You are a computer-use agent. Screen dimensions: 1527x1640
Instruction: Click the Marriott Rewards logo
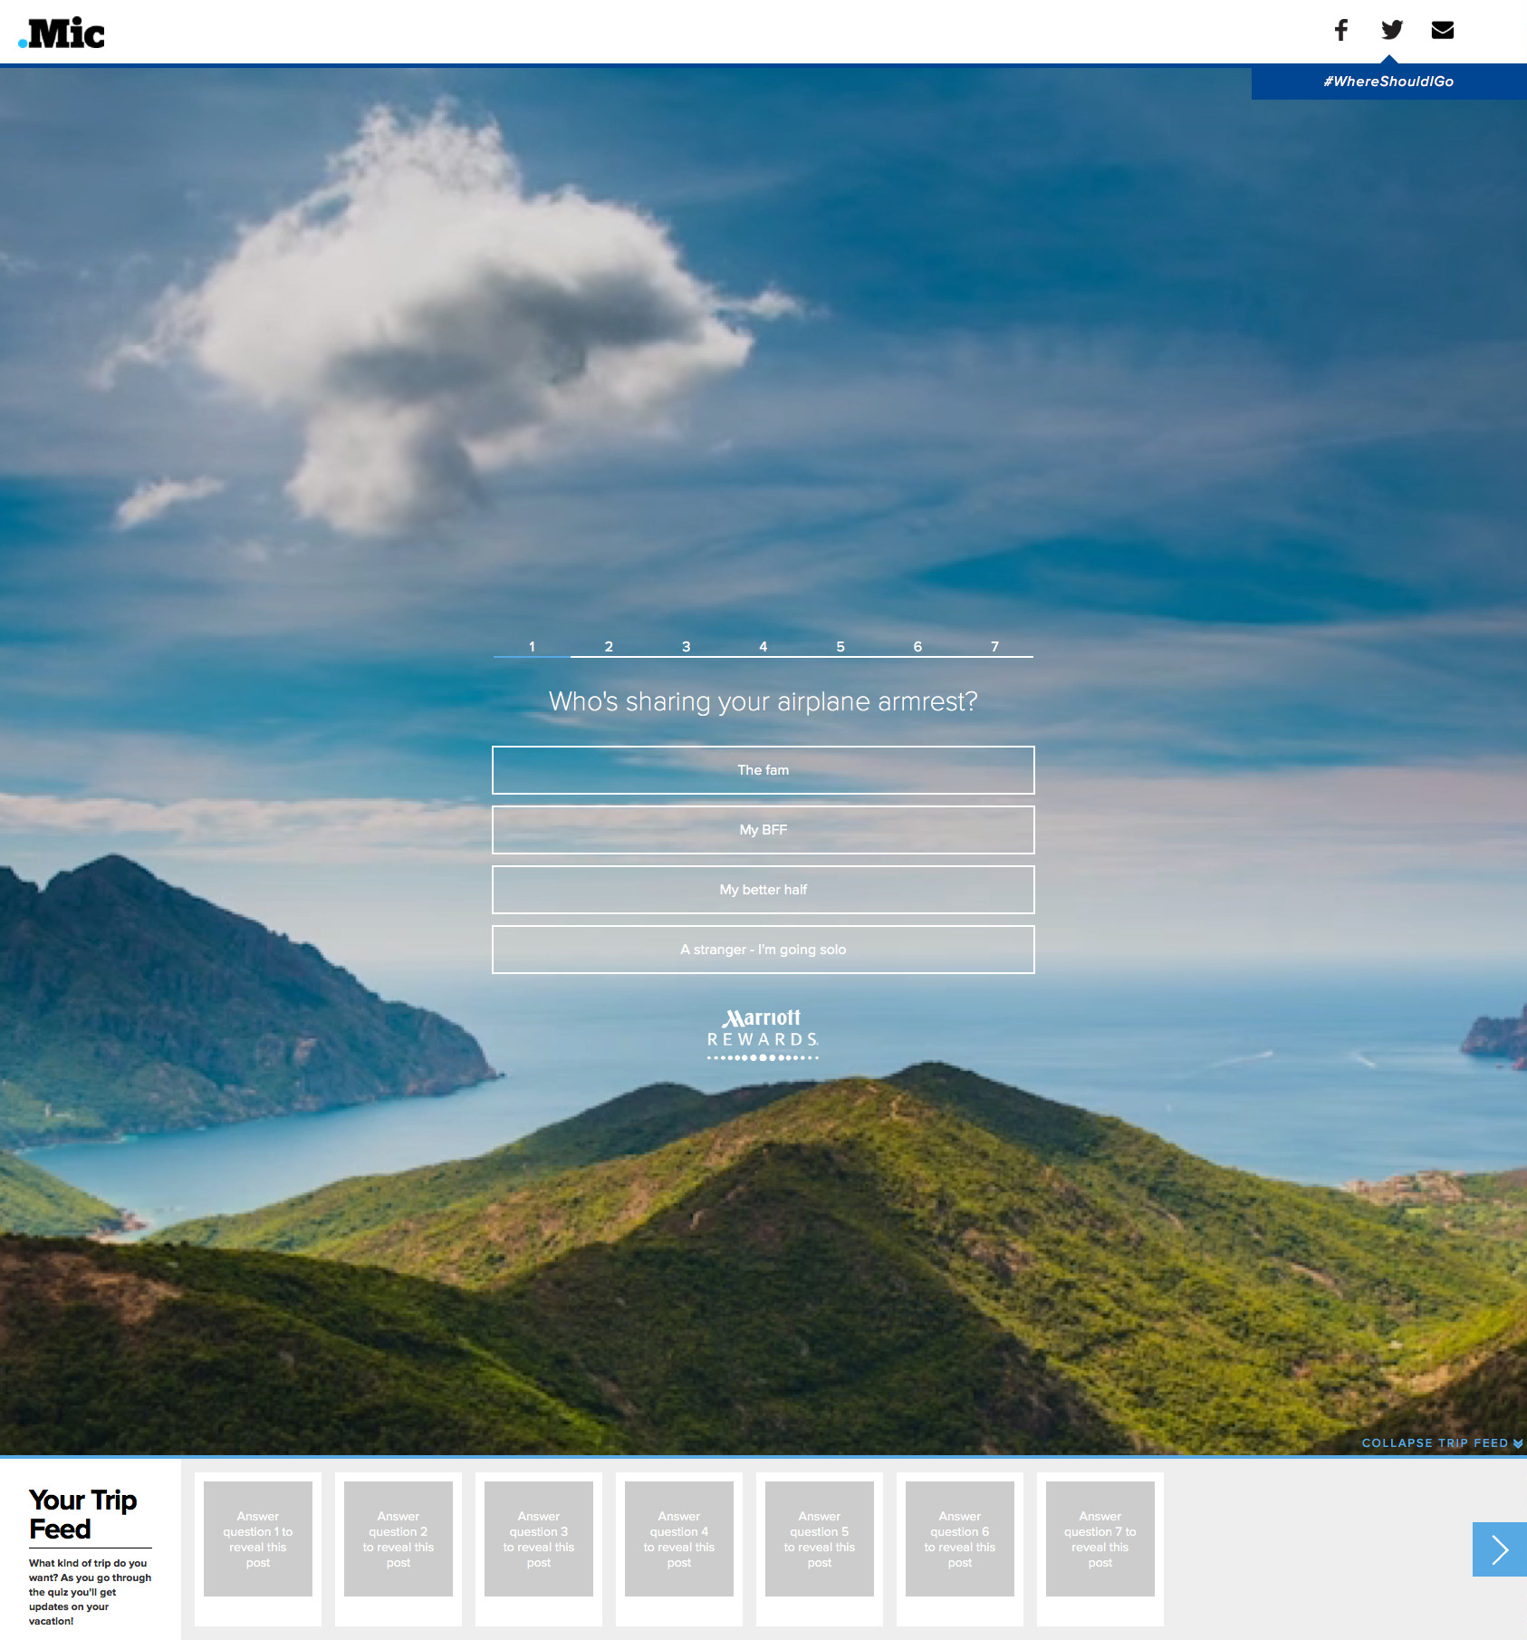[x=763, y=1034]
